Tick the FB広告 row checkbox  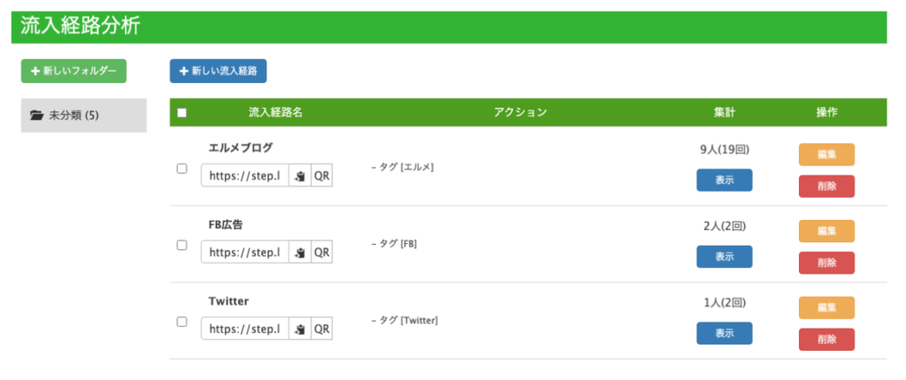click(181, 245)
